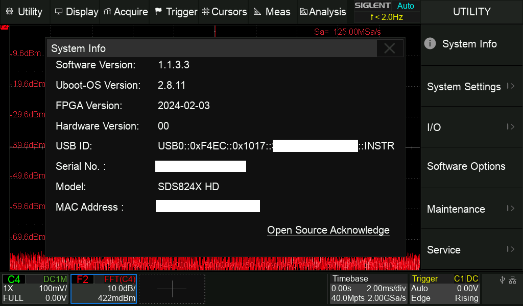Viewport: 523px width, 306px height.
Task: Close the System Info dialog
Action: 390,48
